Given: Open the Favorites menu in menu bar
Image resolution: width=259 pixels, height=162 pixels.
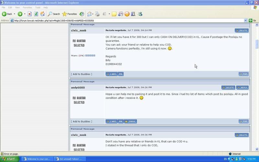Looking at the screenshot, I should (27, 7).
